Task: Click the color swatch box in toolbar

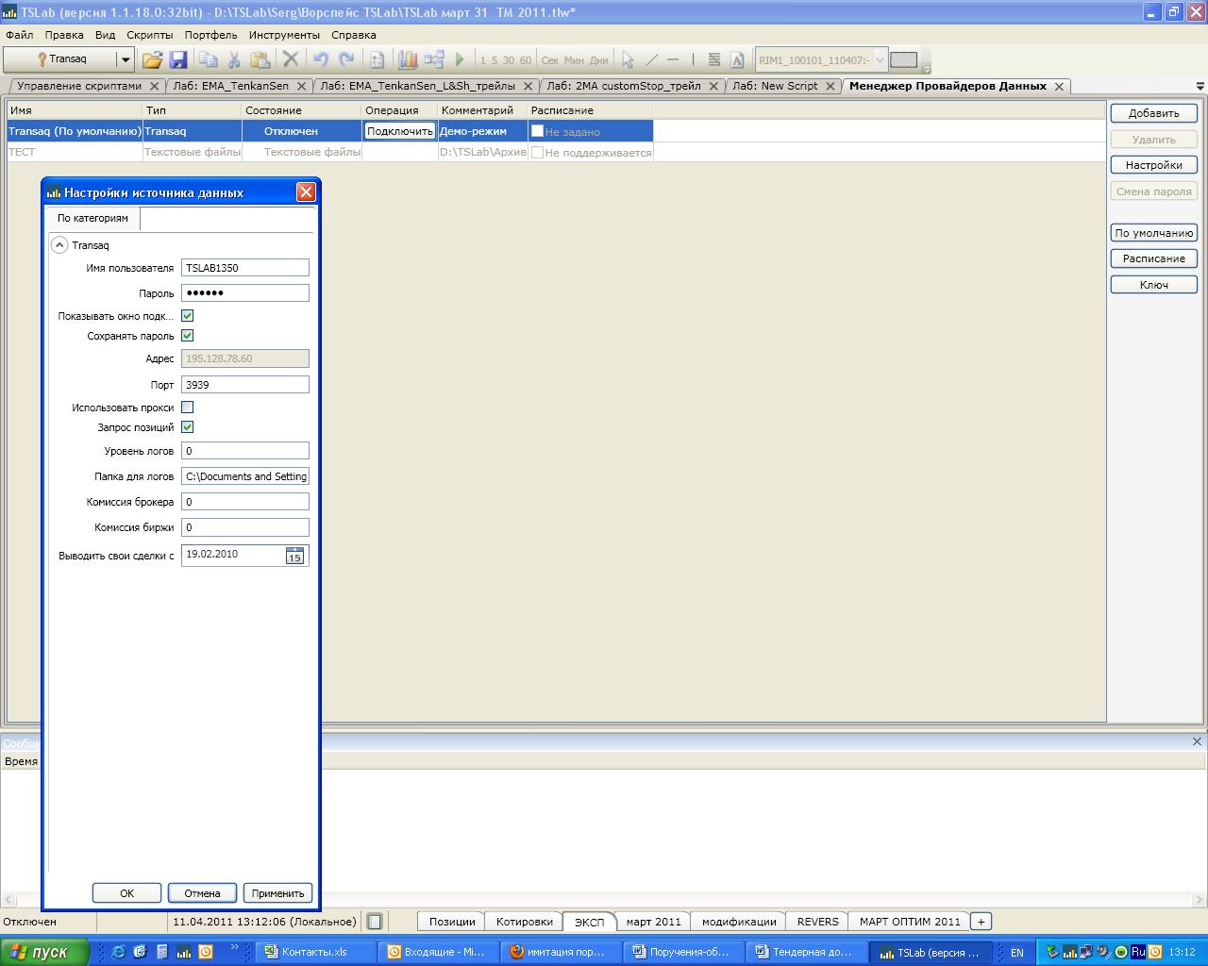Action: pos(903,59)
